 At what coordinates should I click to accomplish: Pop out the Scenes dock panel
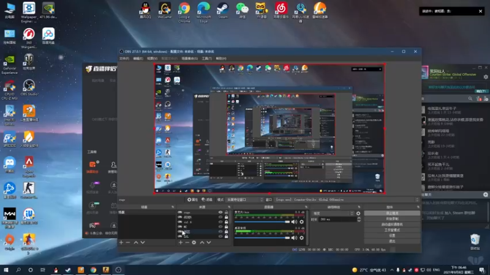click(173, 207)
